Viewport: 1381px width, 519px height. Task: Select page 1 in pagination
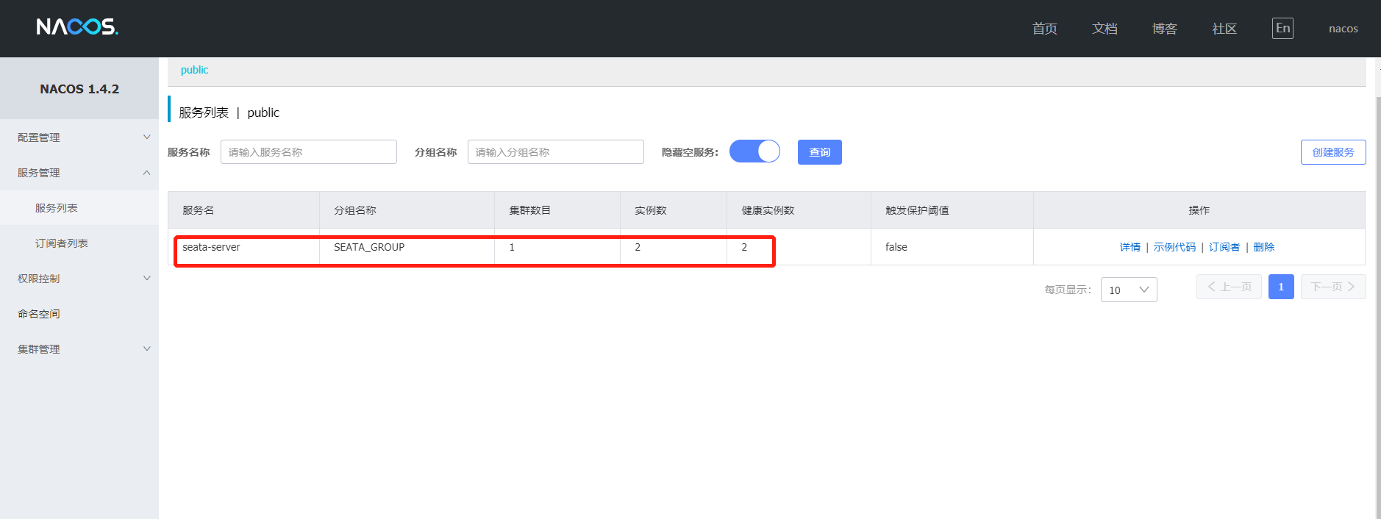tap(1281, 287)
